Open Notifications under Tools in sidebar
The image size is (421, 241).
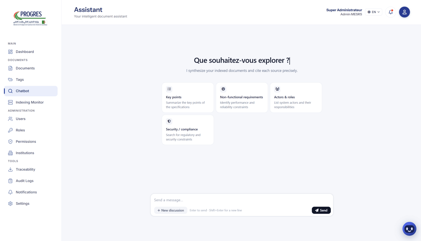coord(31,192)
